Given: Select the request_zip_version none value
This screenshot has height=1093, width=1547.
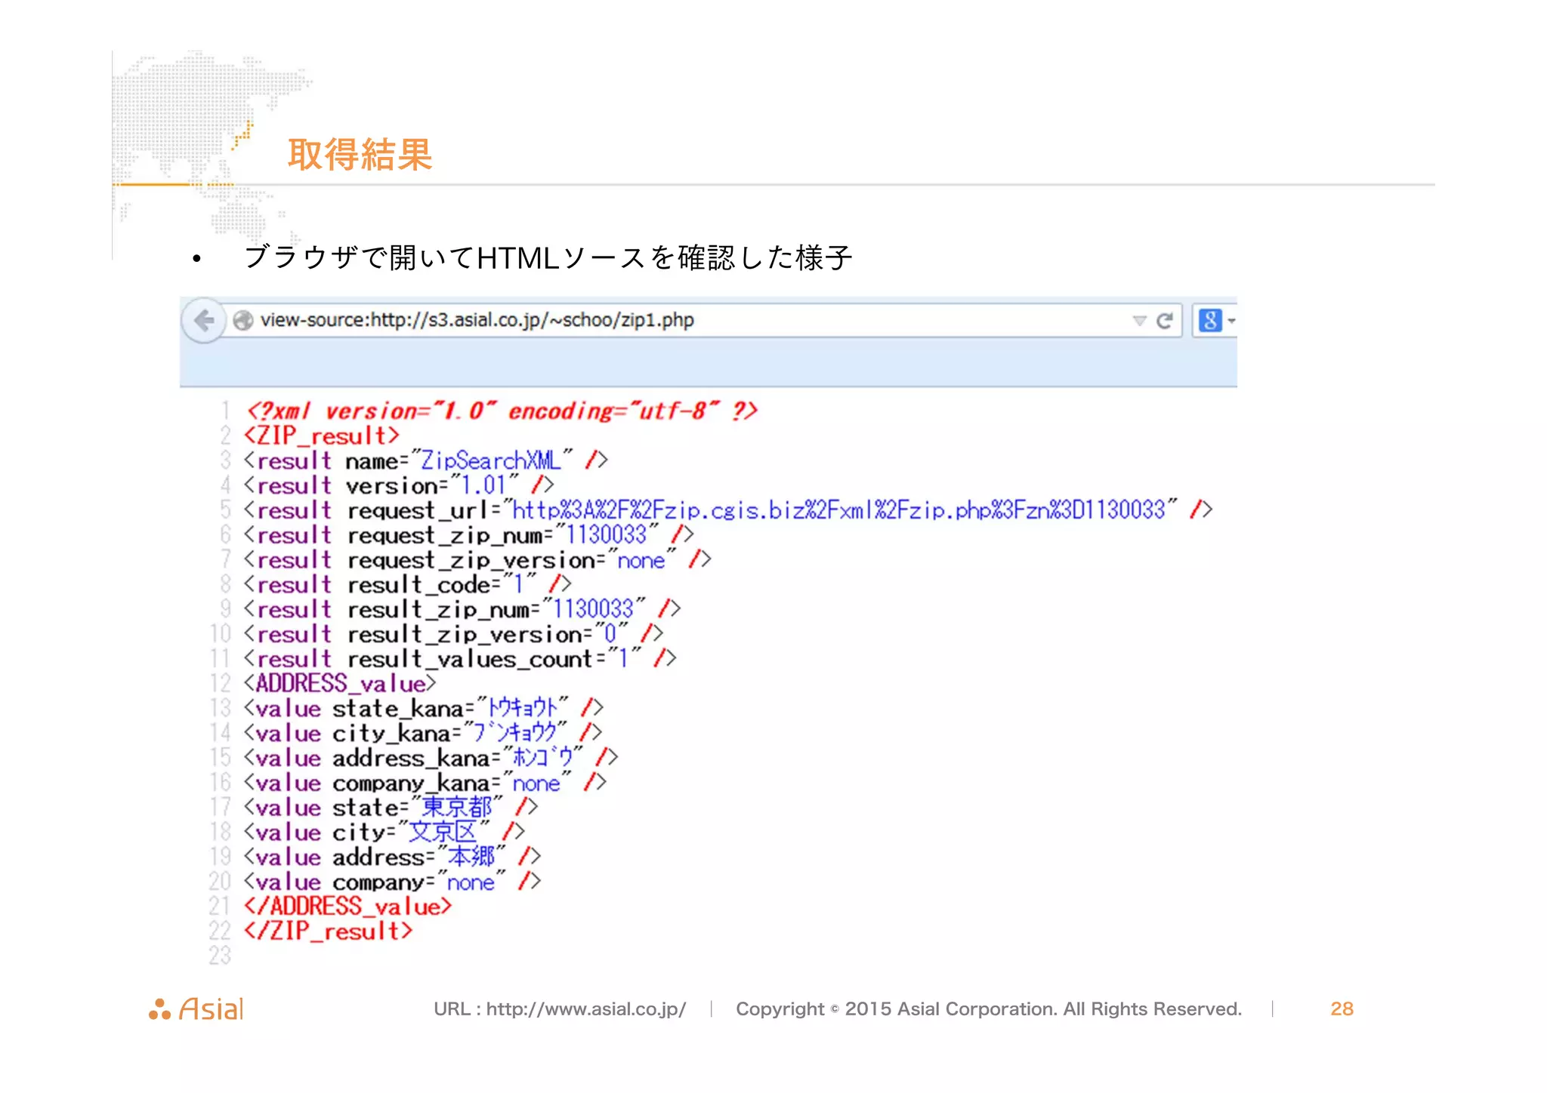Looking at the screenshot, I should pos(641,560).
